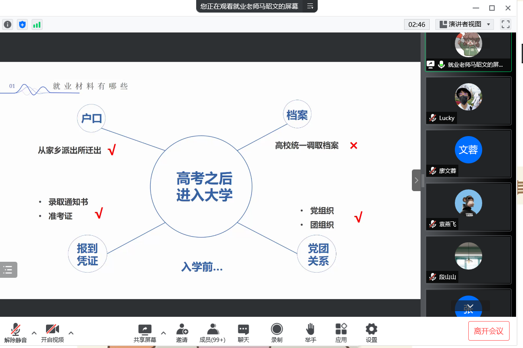This screenshot has height=348, width=523.
Task: Open the presenter view dropdown
Action: click(464, 24)
